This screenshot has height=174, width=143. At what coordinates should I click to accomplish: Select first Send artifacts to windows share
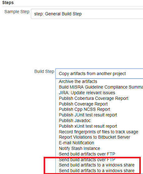[x=99, y=165]
